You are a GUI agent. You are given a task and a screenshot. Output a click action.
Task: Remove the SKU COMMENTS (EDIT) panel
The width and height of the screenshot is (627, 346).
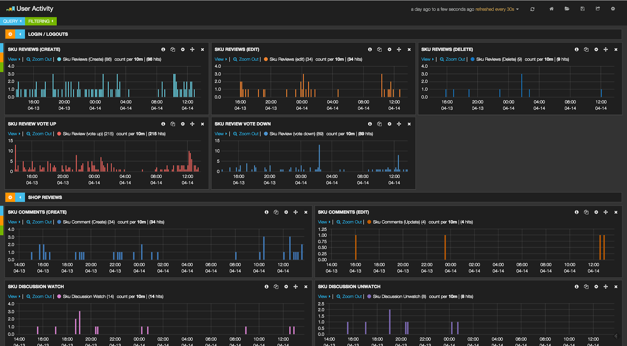[616, 212]
